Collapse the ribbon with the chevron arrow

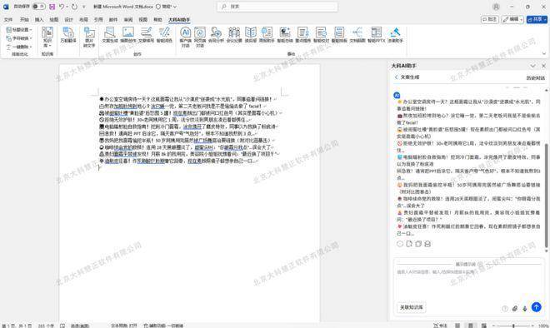[544, 53]
